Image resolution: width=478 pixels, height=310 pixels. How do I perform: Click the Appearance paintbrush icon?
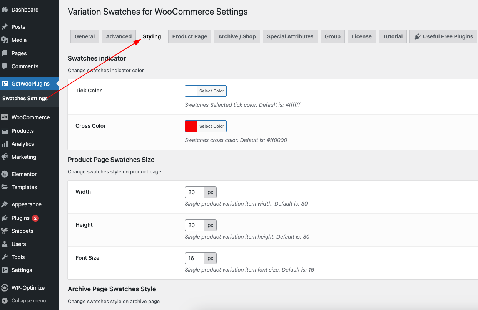[x=5, y=204]
